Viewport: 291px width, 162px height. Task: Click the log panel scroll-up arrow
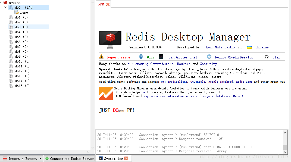[285, 133]
